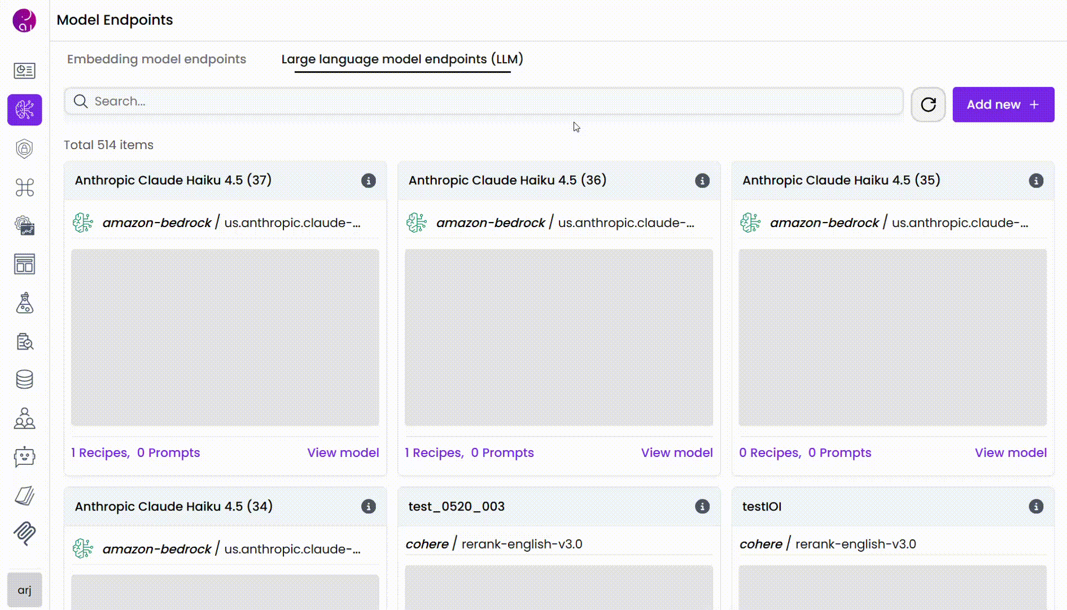Click cohere rerank-english-v3.0 on test_0520_003 card
Image resolution: width=1067 pixels, height=610 pixels.
coord(494,544)
